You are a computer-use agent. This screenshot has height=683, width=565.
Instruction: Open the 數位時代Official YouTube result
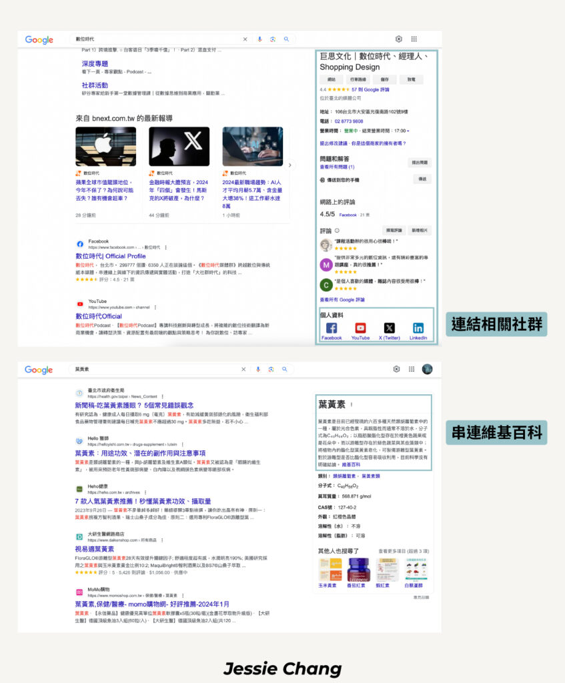[99, 316]
